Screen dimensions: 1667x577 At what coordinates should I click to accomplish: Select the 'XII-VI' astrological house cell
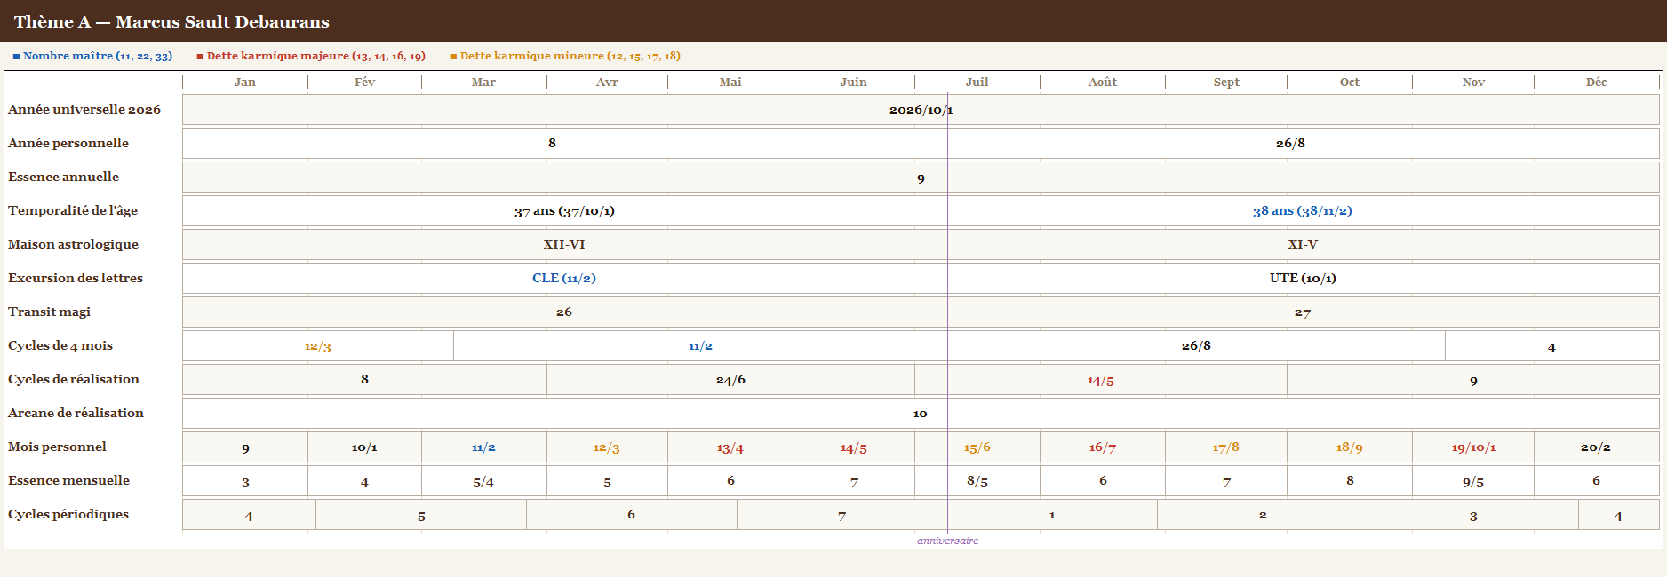[x=564, y=245]
